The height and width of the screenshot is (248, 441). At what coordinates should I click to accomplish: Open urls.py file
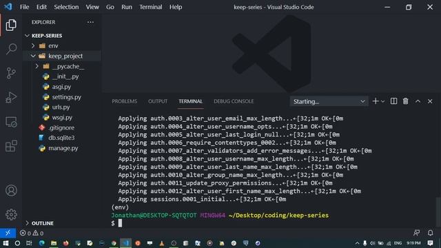pyautogui.click(x=61, y=107)
